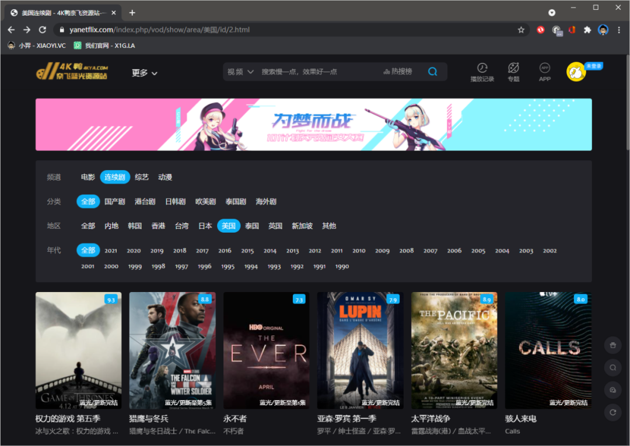Filter category by 港台剧

145,202
